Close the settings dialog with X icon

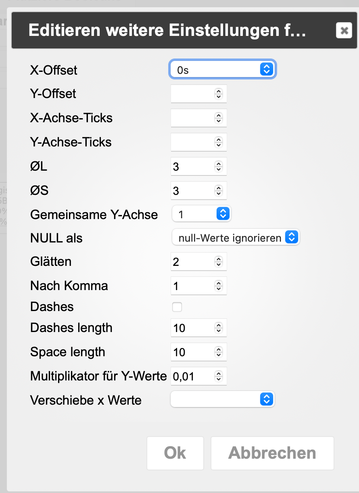point(344,30)
